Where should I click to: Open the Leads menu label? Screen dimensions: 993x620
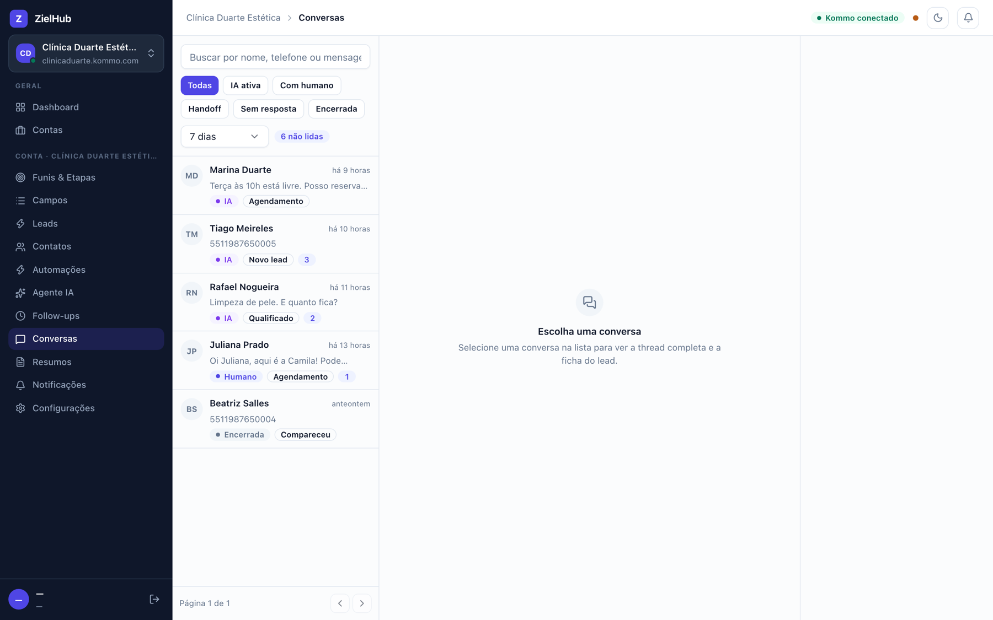[x=45, y=224]
